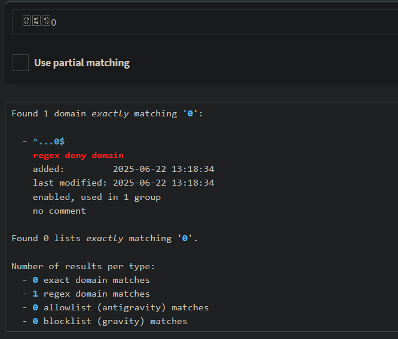This screenshot has height=339, width=398.
Task: Enable the Use partial matching checkbox
Action: [20, 63]
